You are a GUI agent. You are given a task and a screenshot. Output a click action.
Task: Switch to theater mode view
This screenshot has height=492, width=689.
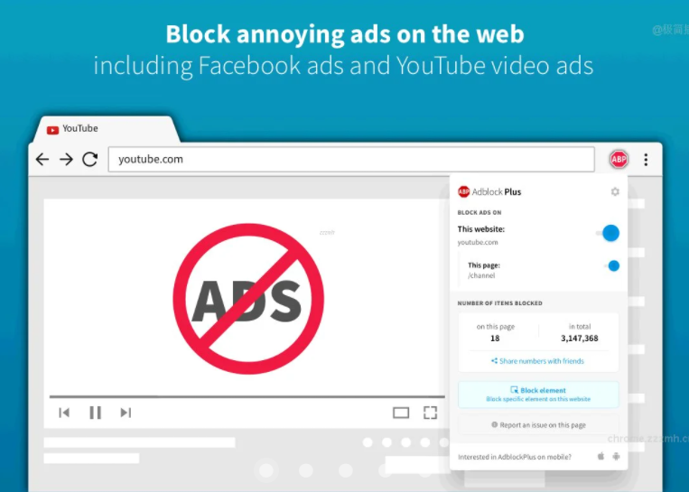[x=401, y=413]
